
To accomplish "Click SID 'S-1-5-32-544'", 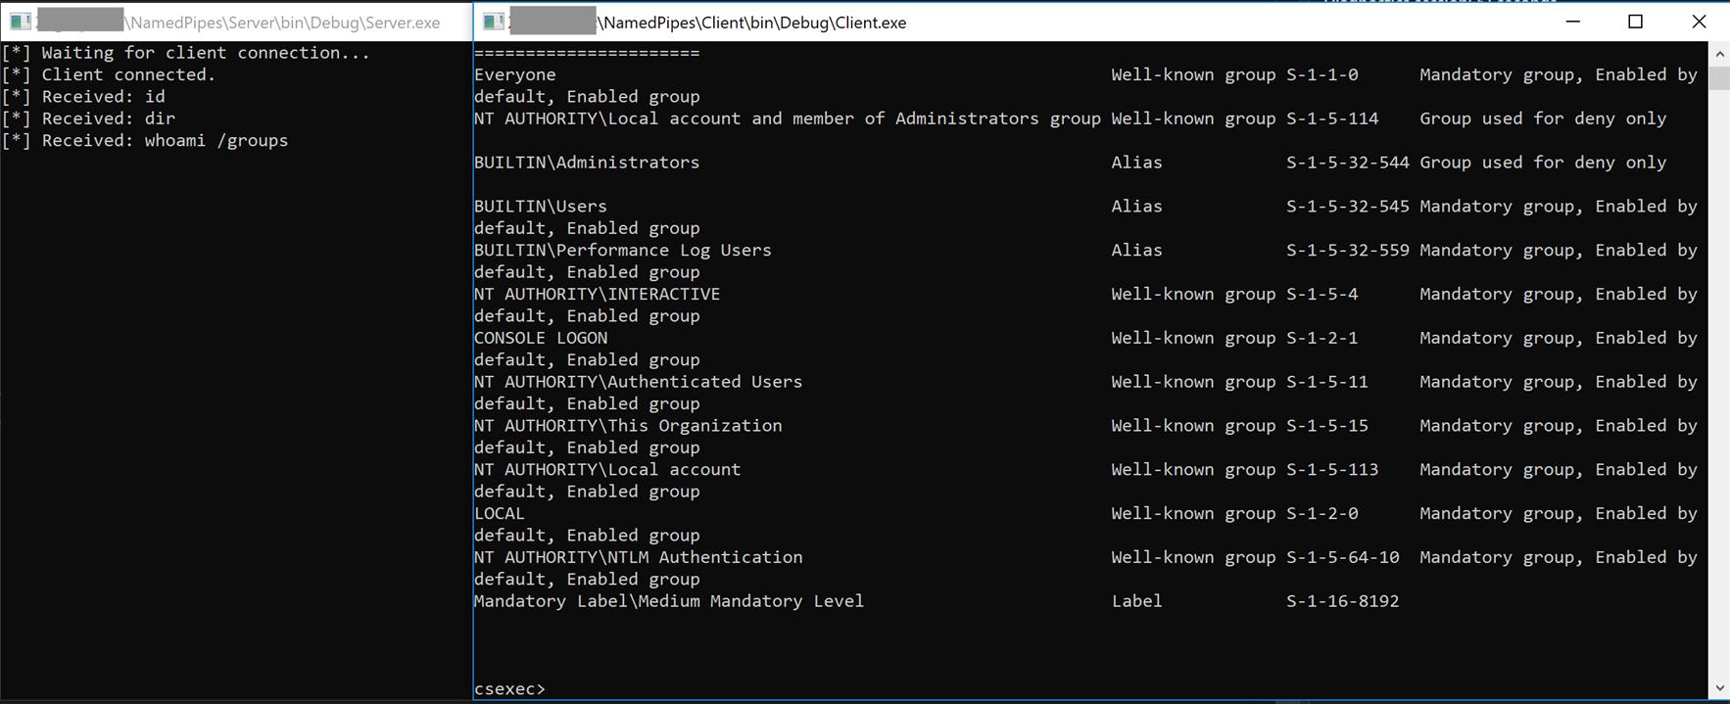I will (x=1348, y=163).
